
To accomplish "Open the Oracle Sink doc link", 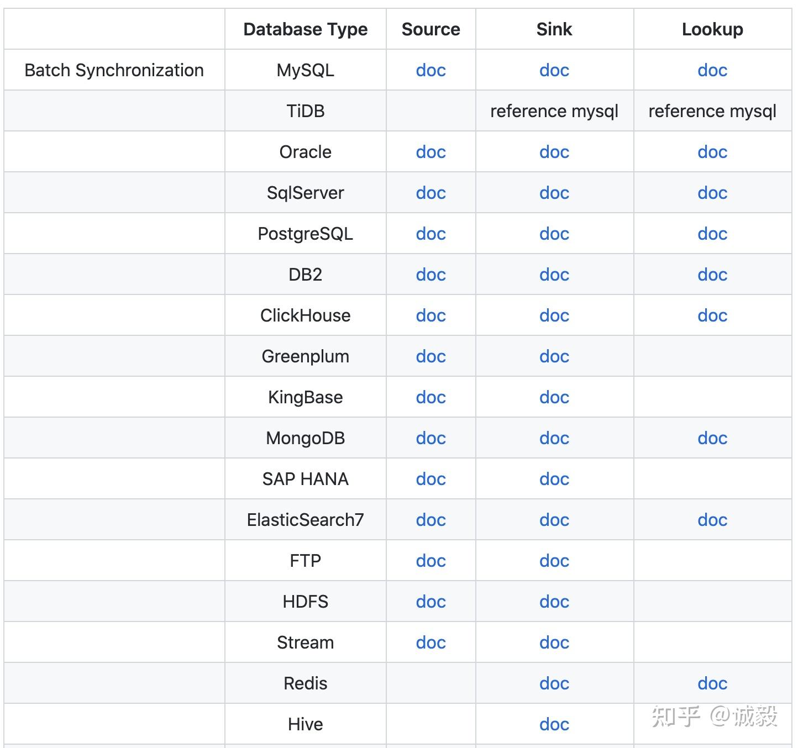I will pos(554,152).
